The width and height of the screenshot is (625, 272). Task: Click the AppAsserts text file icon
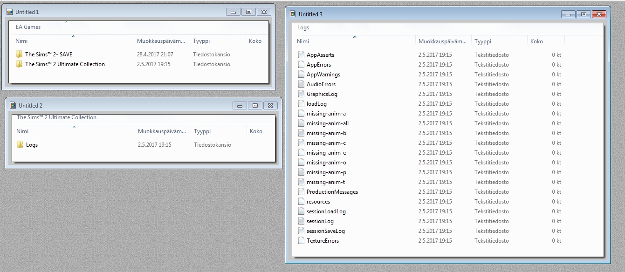301,55
